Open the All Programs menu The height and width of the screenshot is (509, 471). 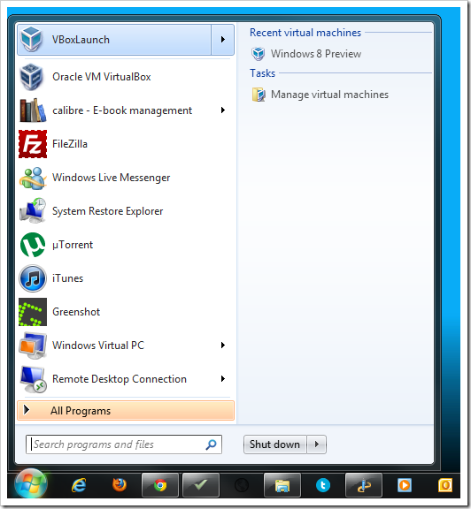126,411
